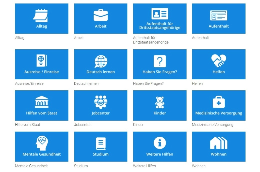Open the Aufenthalt für Drittstaatsangehörige tile

coord(160,19)
